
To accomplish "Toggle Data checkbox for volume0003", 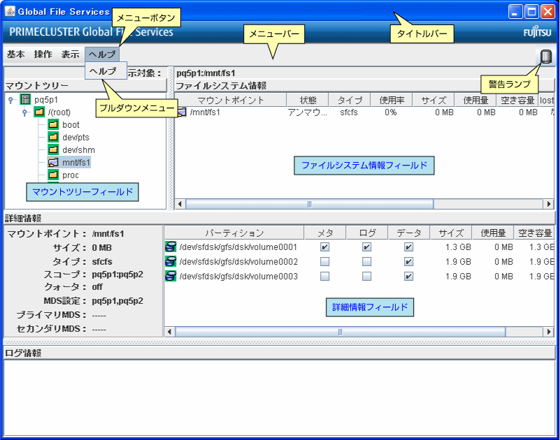I will (x=408, y=276).
